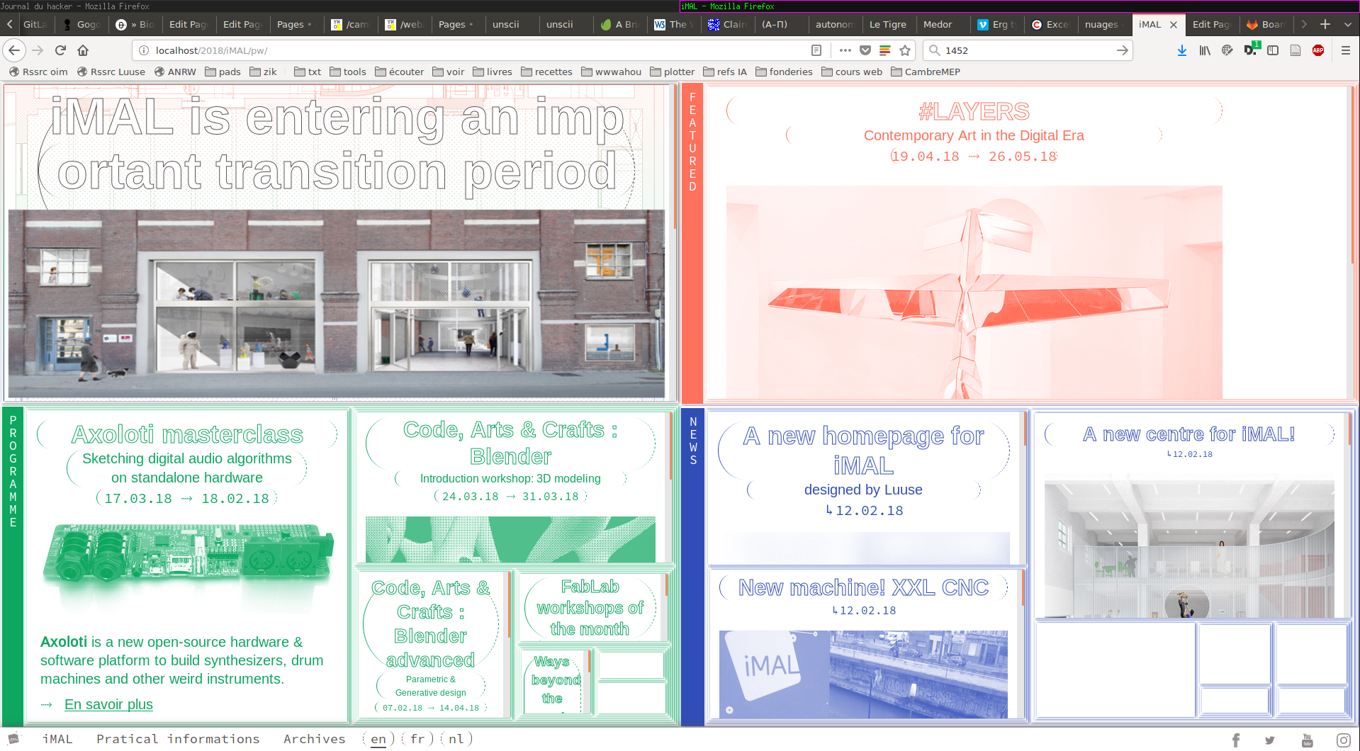The image size is (1360, 751).
Task: Expand the list all tabs chevron
Action: (x=1348, y=24)
